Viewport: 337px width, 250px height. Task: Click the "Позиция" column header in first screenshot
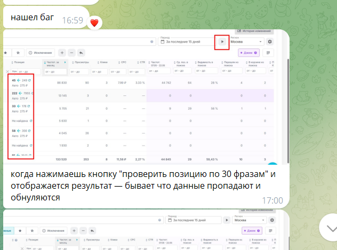coord(18,63)
